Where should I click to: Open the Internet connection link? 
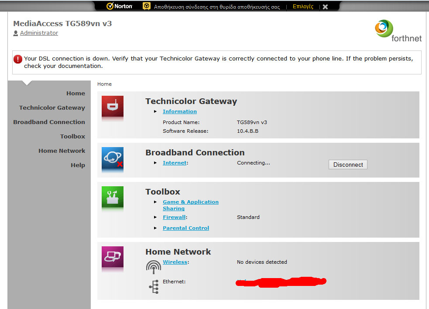pos(175,163)
